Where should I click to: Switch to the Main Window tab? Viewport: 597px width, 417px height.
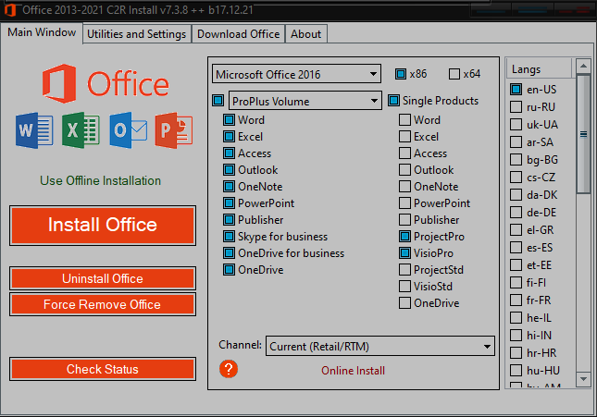pos(42,32)
